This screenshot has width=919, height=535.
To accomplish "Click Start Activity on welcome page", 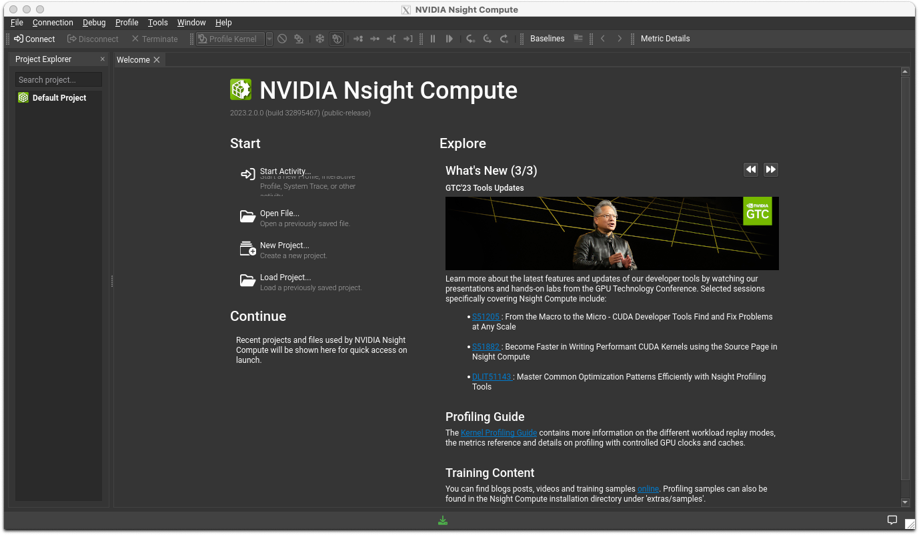I will (x=285, y=171).
